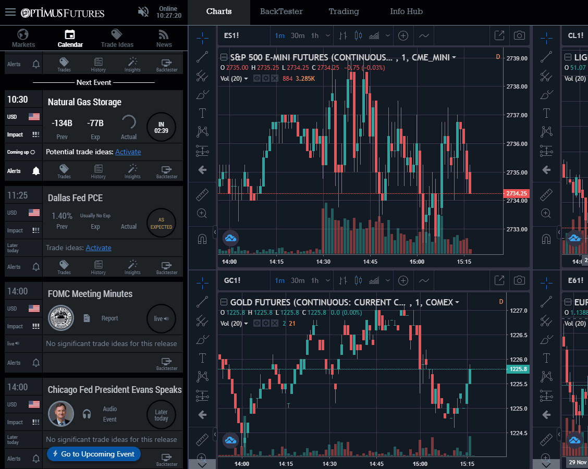Toggle the Natural Gas Storage alerts bell

36,171
